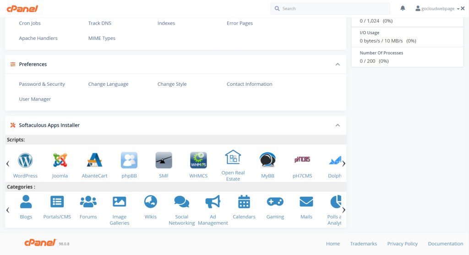The height and width of the screenshot is (255, 469).
Task: Open Documentation footer link
Action: coord(445,244)
